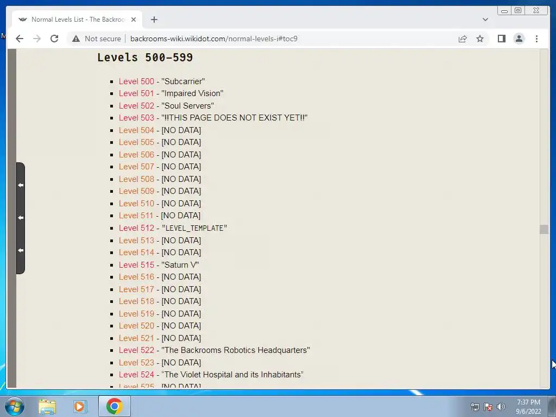The height and width of the screenshot is (417, 556).
Task: Open the Windows Start button
Action: tap(15, 406)
